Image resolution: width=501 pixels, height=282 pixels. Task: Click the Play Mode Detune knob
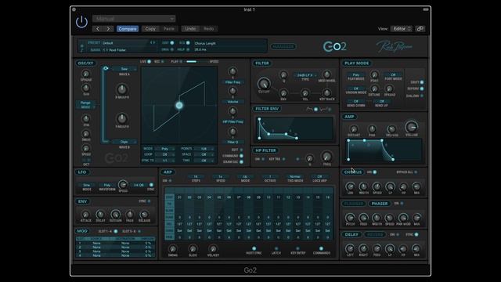(x=374, y=89)
